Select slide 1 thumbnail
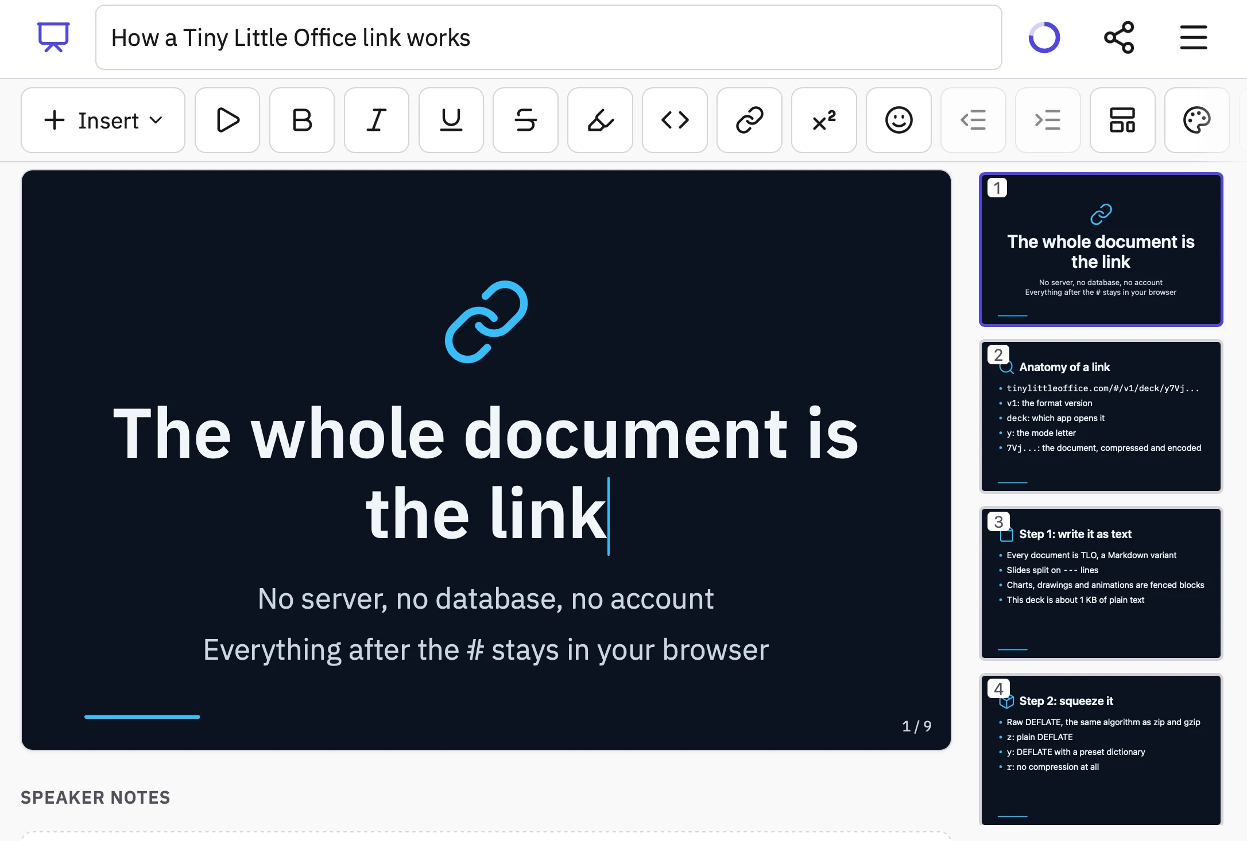Image resolution: width=1247 pixels, height=841 pixels. pos(1101,250)
